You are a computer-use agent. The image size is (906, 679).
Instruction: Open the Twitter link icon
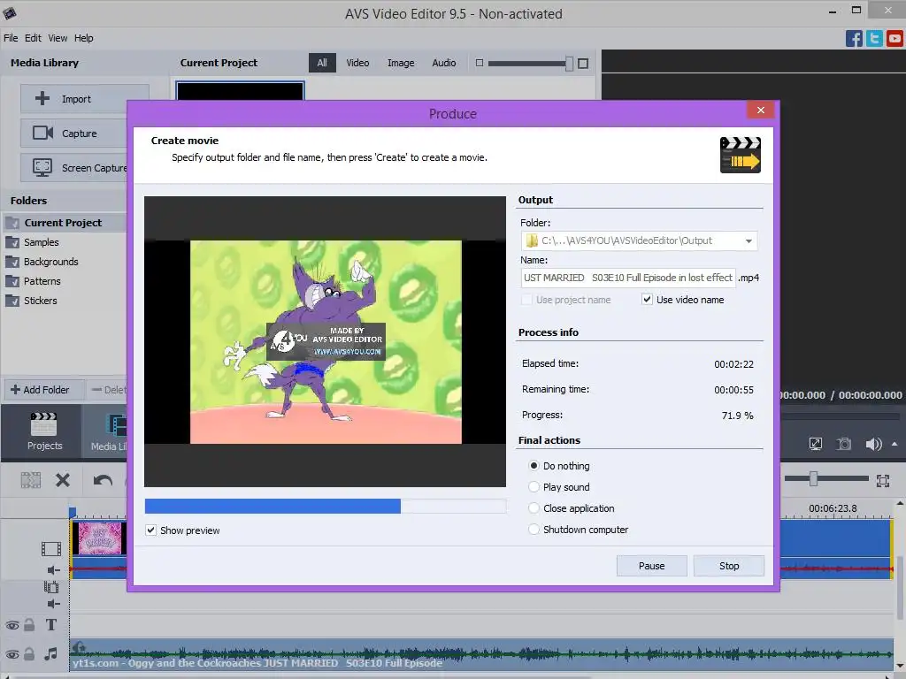pyautogui.click(x=874, y=39)
